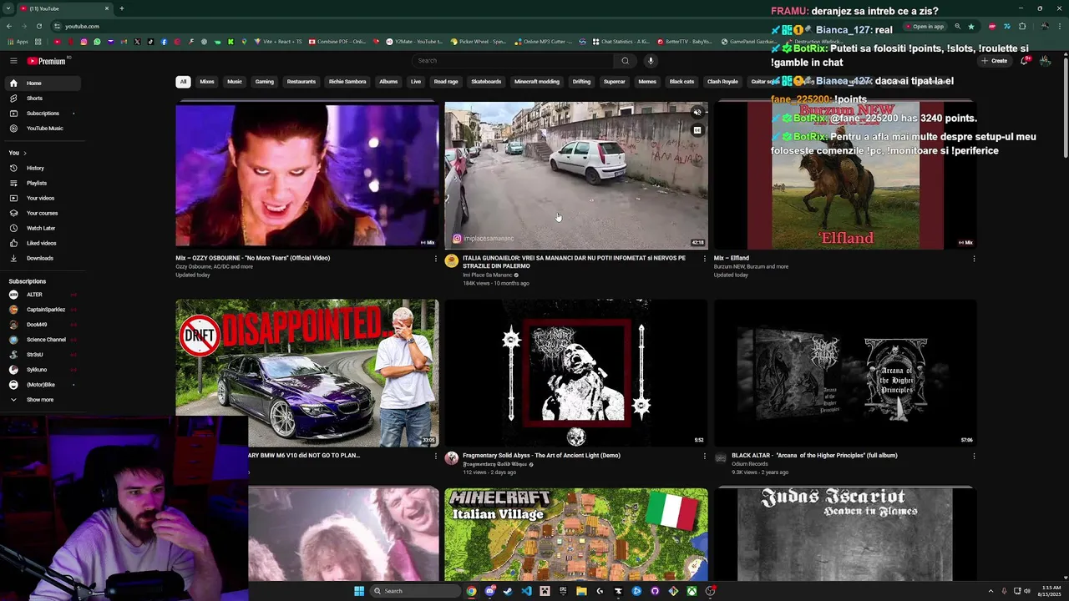The width and height of the screenshot is (1069, 601).
Task: Open File Explorer from the taskbar
Action: point(581,591)
